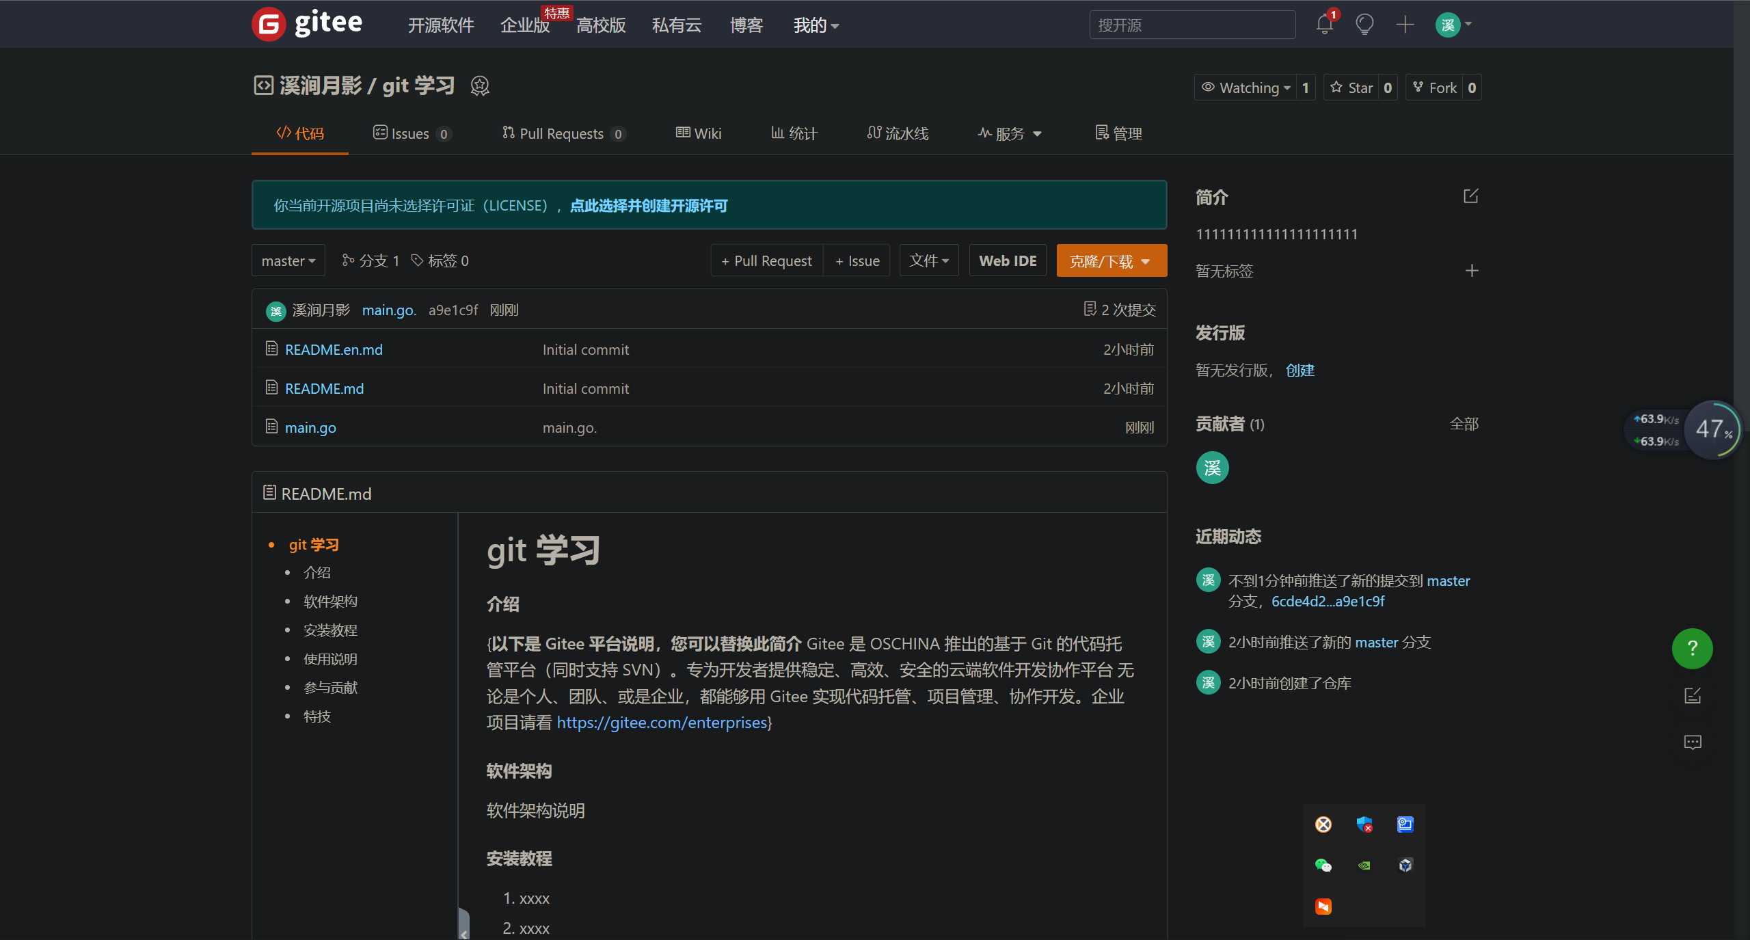Toggle Star on this repository
The image size is (1750, 940).
pyautogui.click(x=1352, y=88)
